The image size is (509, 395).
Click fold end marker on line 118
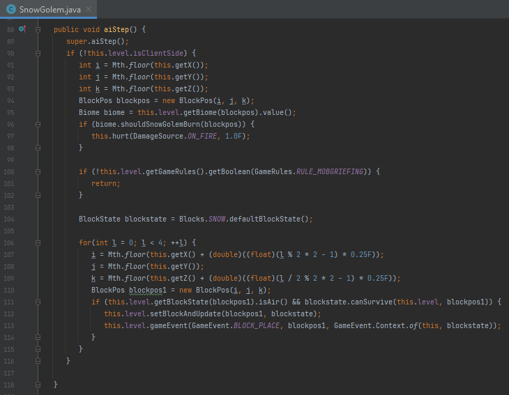(38, 385)
